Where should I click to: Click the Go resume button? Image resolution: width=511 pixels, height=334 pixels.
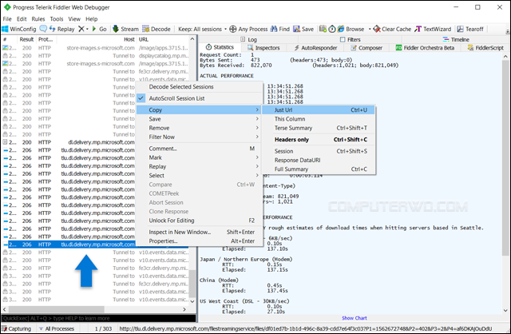pyautogui.click(x=99, y=29)
